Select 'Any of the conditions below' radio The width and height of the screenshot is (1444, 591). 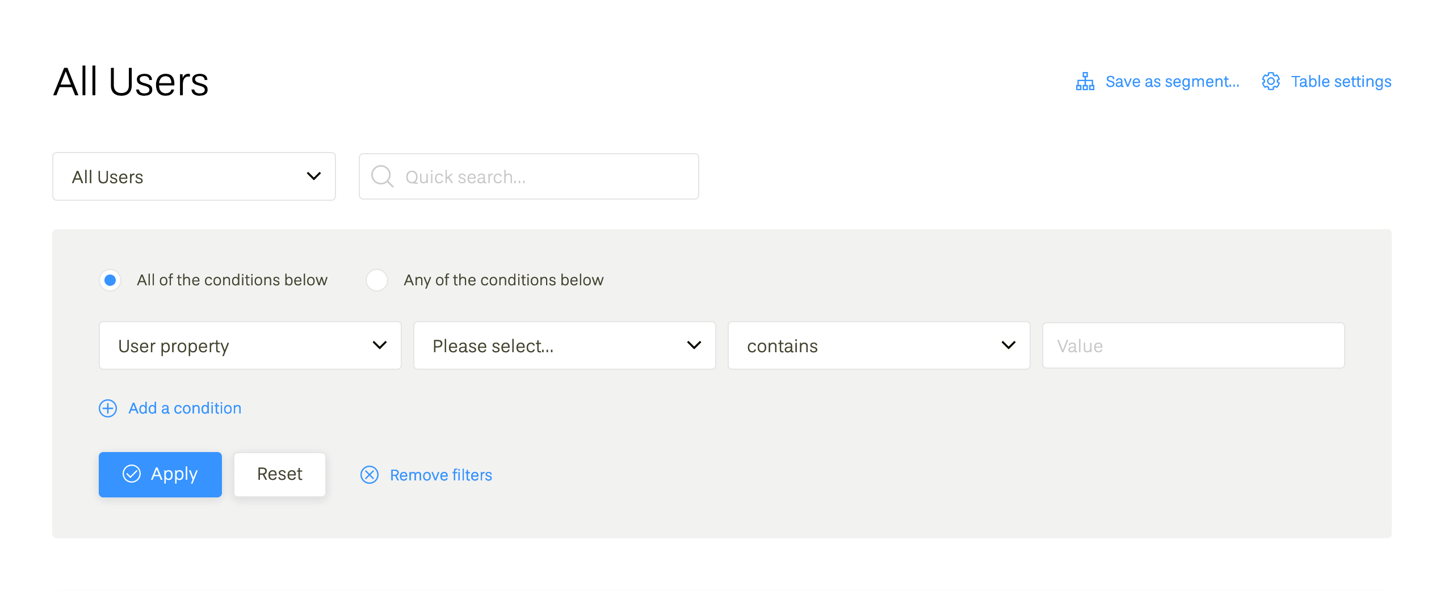pyautogui.click(x=377, y=280)
